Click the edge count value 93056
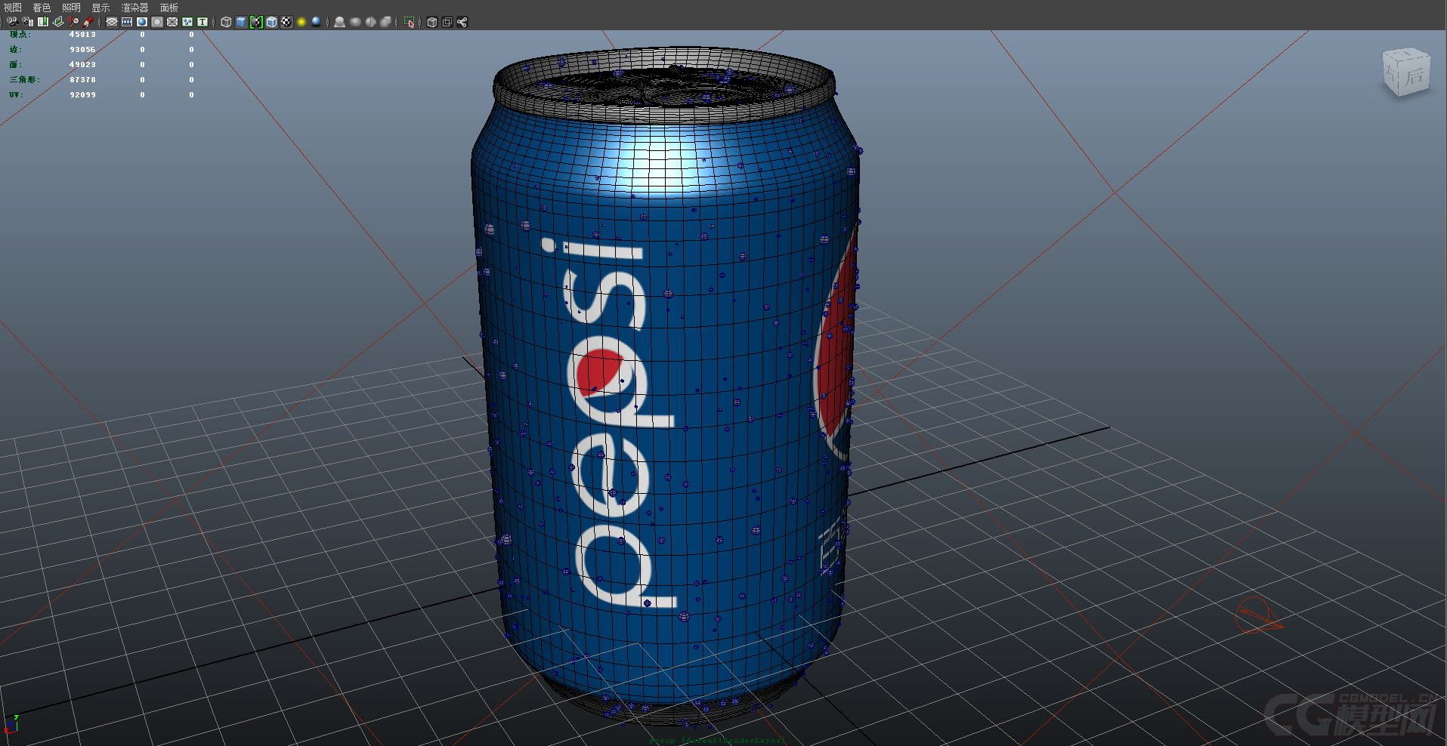 pyautogui.click(x=82, y=50)
